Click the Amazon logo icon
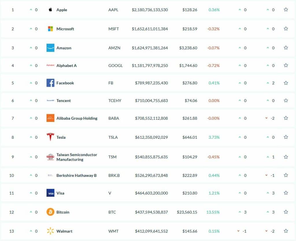The width and height of the screenshot is (296, 241). point(51,48)
